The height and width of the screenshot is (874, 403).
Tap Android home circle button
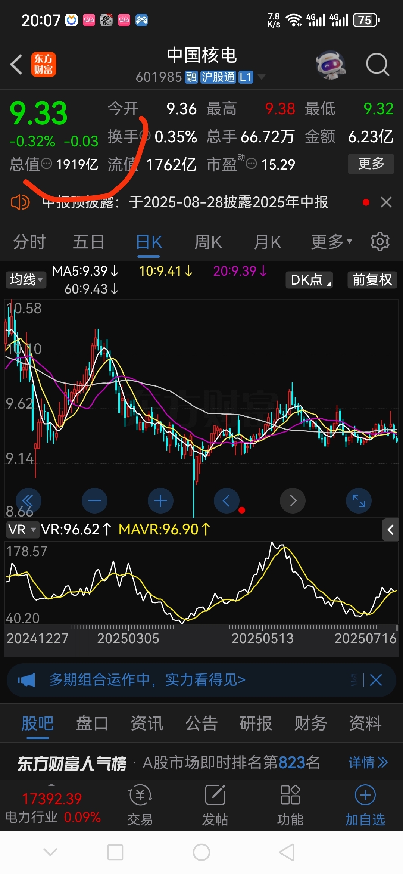pyautogui.click(x=201, y=853)
